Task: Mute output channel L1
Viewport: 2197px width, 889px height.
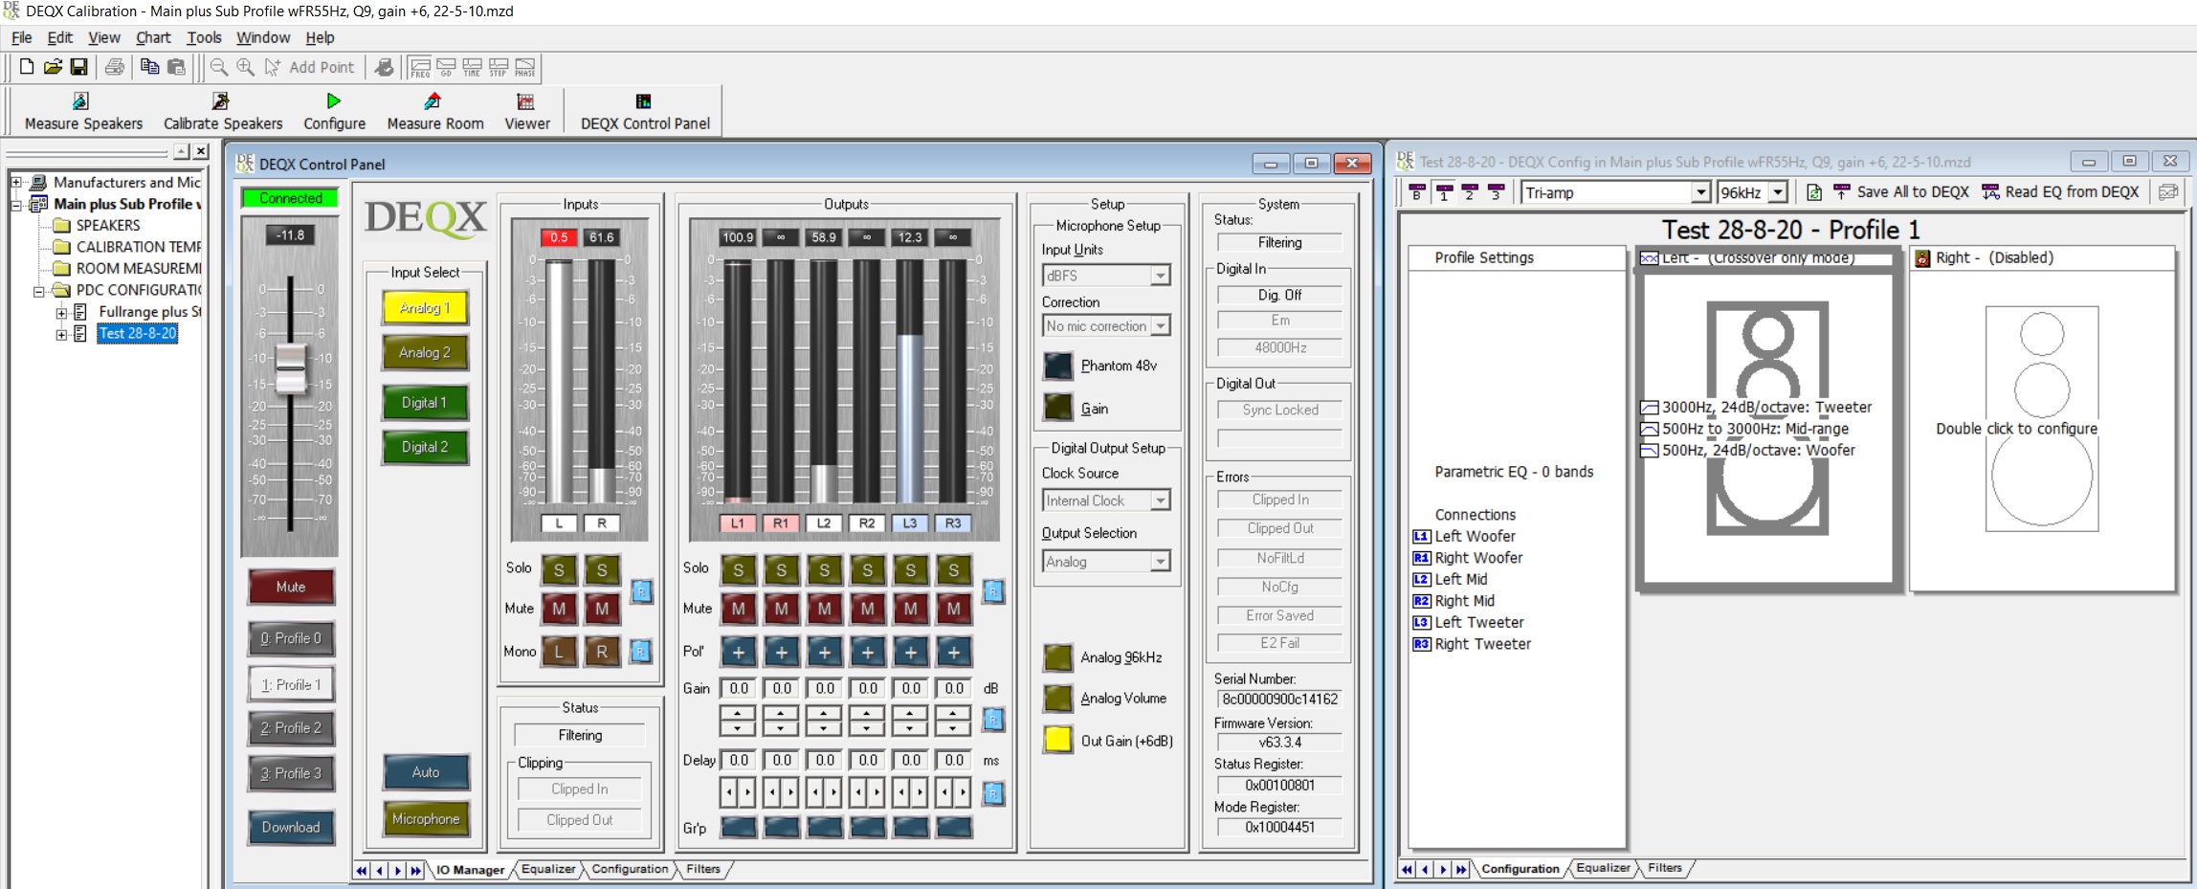Action: [x=738, y=609]
